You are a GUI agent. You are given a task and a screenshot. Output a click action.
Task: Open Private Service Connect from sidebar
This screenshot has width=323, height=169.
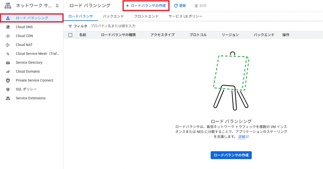[34, 80]
